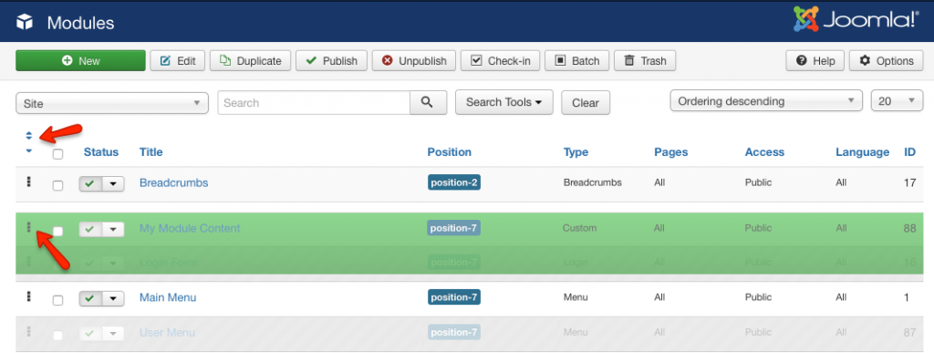Clear the search filters

tap(586, 102)
